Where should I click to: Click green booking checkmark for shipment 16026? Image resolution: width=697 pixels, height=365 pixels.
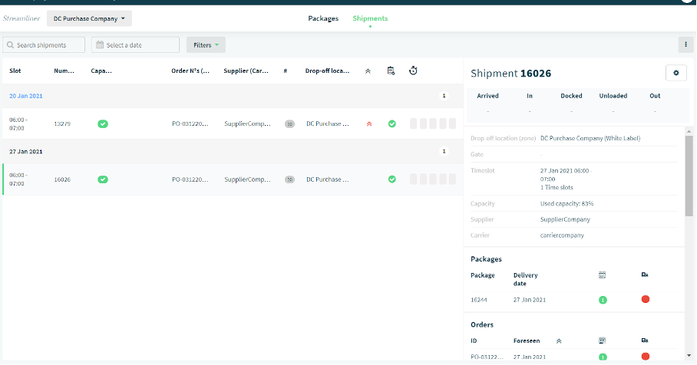(391, 179)
